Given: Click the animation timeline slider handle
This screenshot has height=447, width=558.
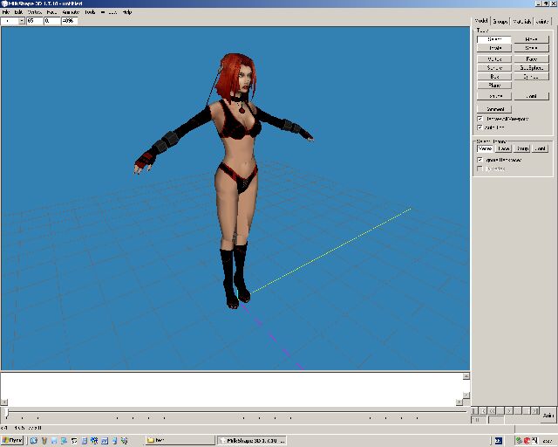Looking at the screenshot, I should 7,410.
